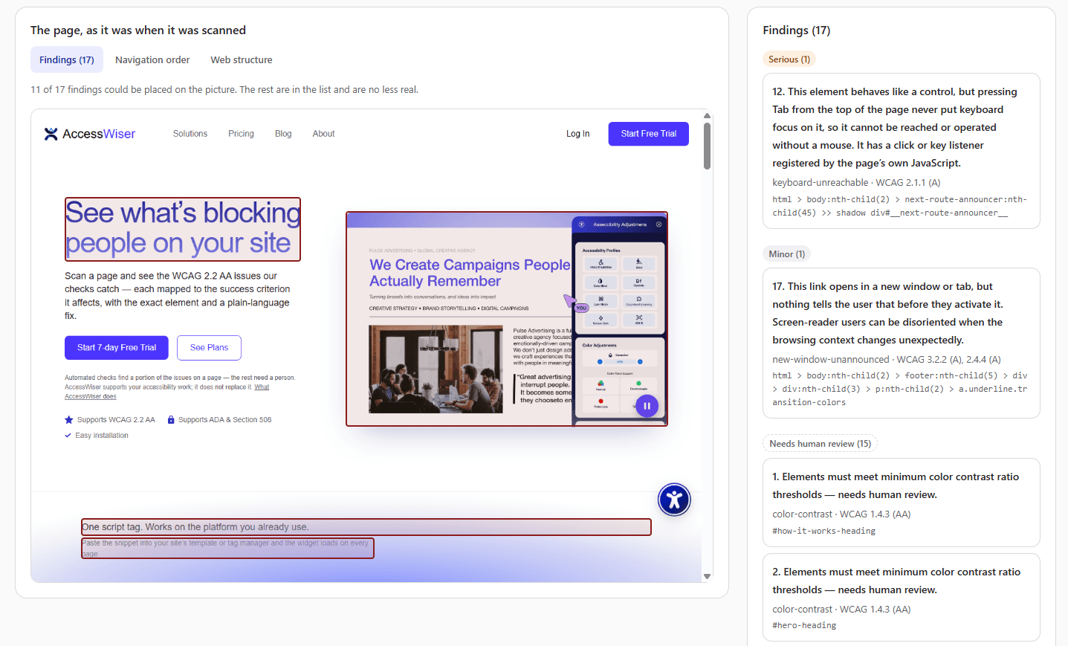The height and width of the screenshot is (646, 1068).
Task: Click the Needs human review (15) badge
Action: [x=820, y=444]
